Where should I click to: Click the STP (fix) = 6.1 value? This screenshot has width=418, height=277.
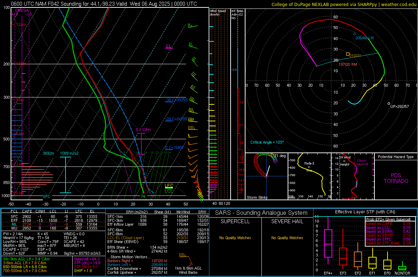[86, 267]
